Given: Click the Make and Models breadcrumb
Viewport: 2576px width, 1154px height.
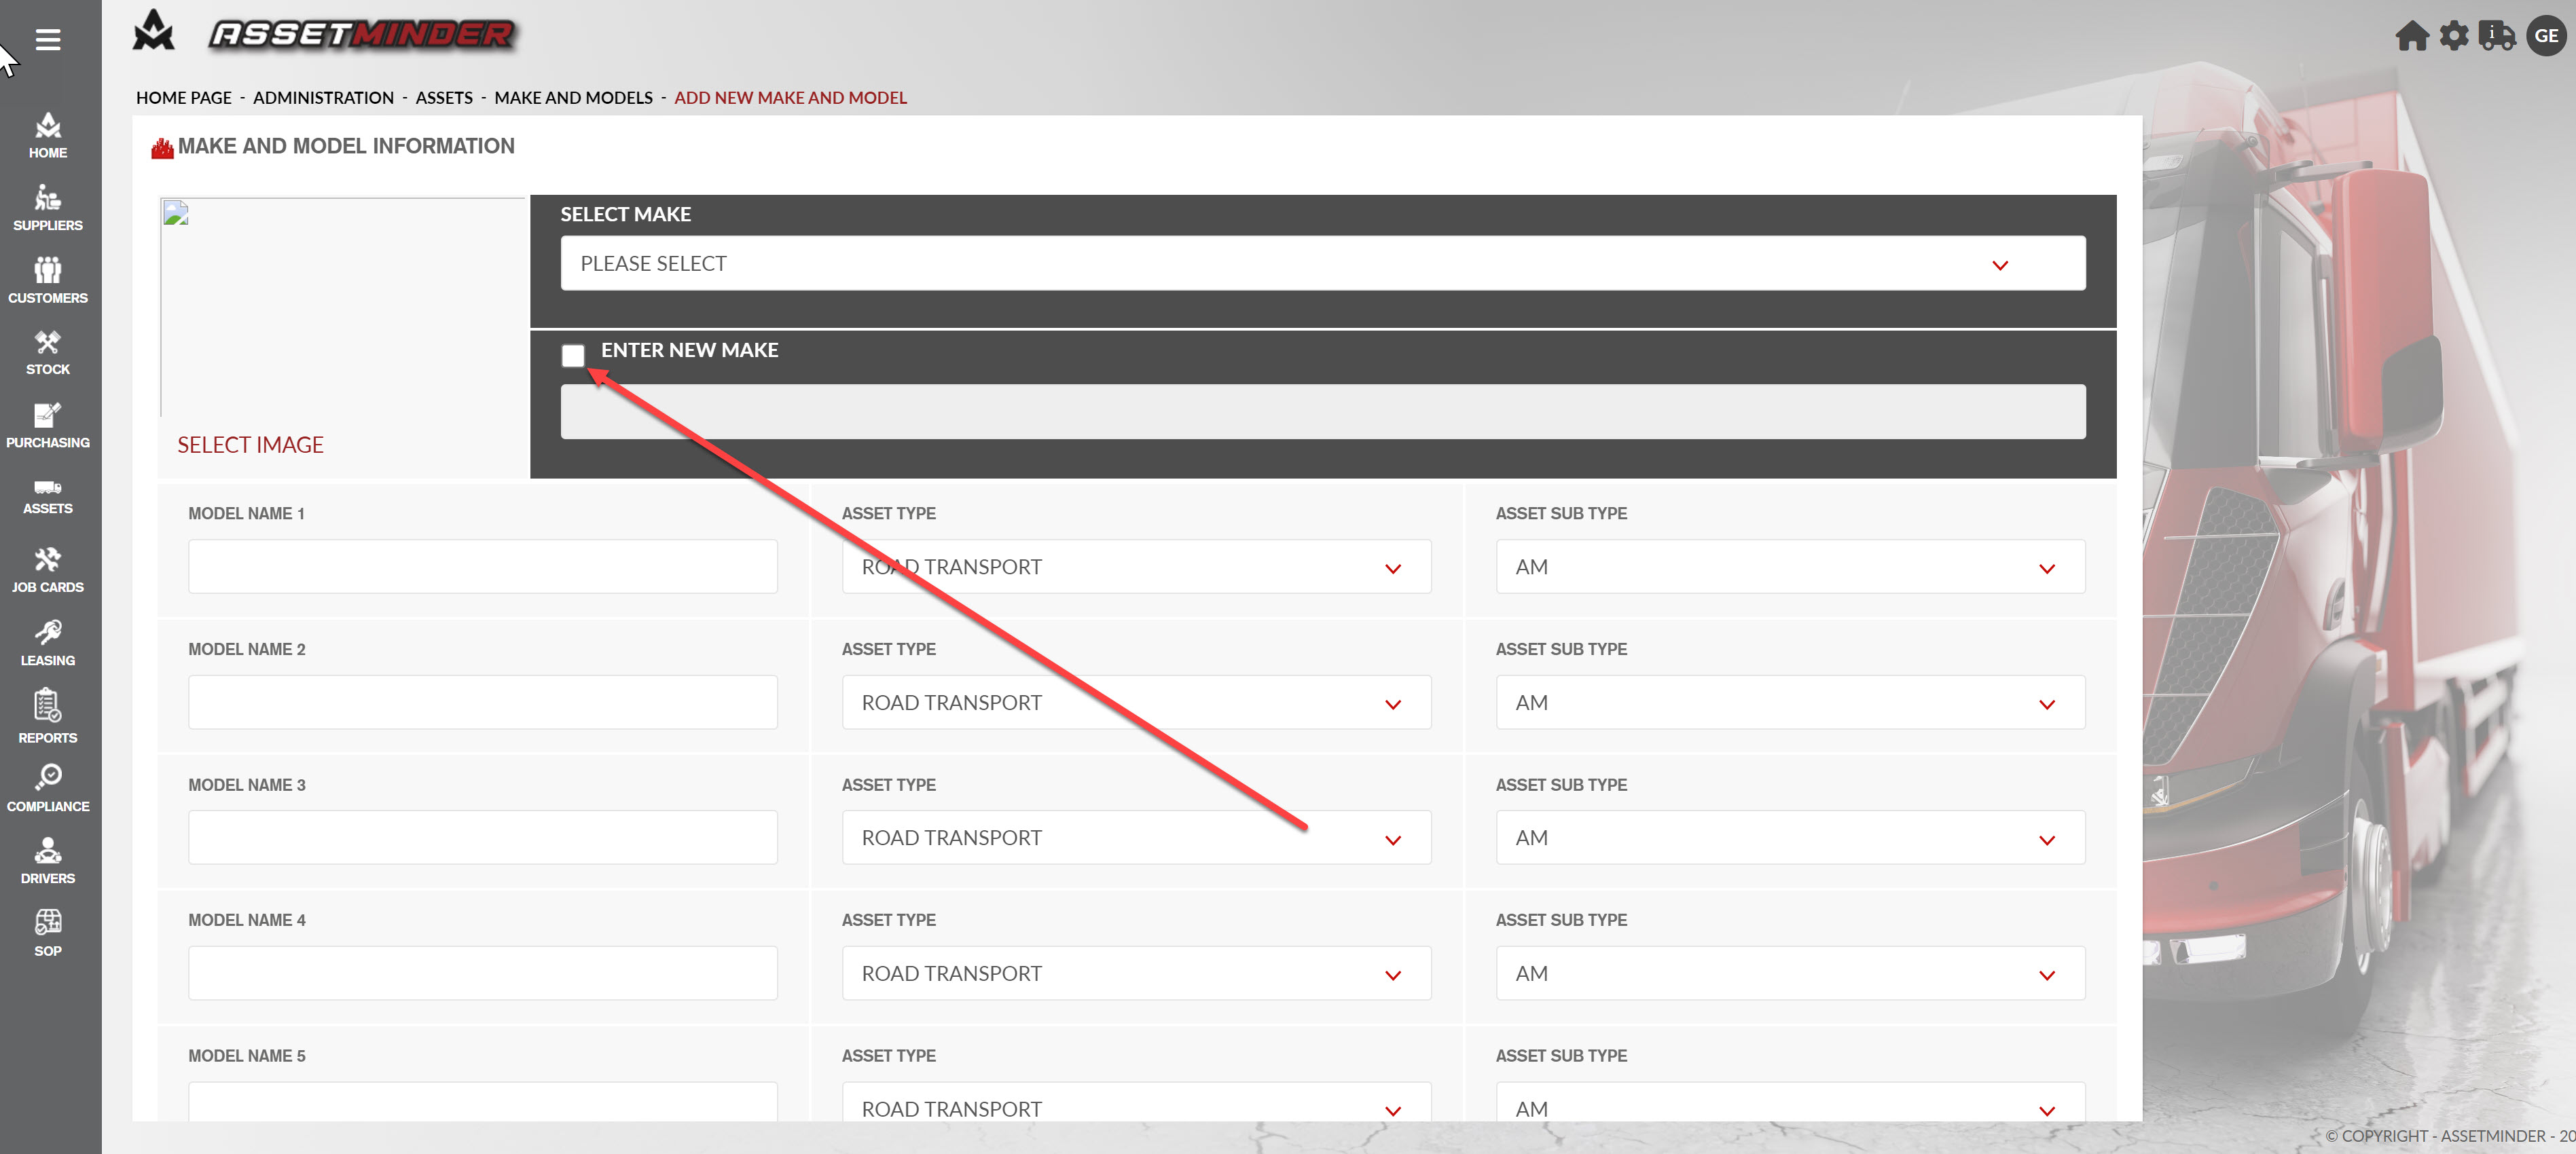Looking at the screenshot, I should (x=573, y=98).
